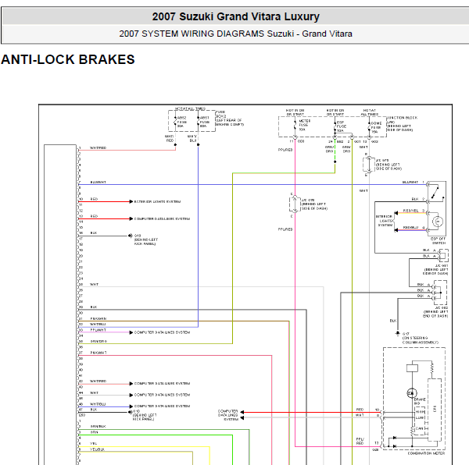Click the DOME FUSE 15A label
Screen dimensions: 469x465
376,127
